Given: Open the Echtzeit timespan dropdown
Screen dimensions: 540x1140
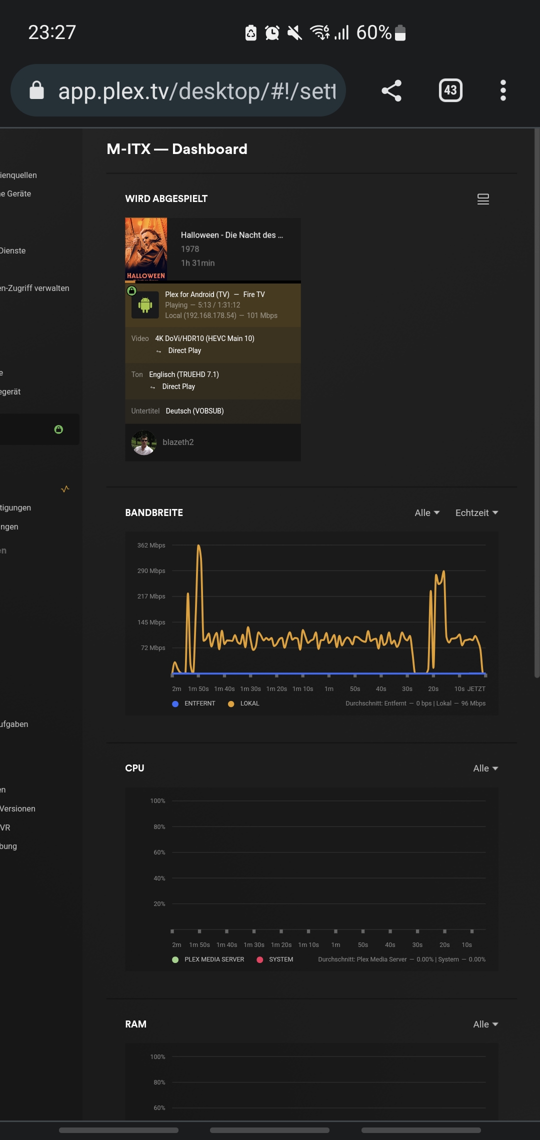Looking at the screenshot, I should [476, 513].
